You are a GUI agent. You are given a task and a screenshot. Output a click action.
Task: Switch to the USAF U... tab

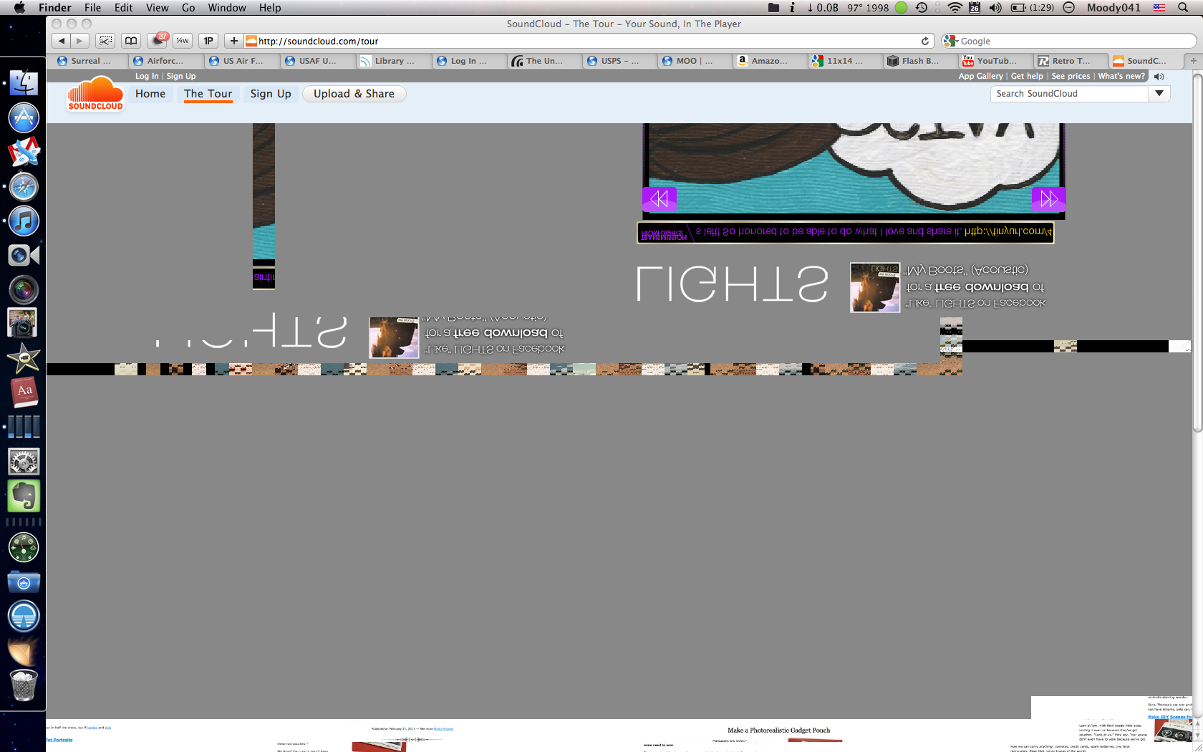click(318, 61)
